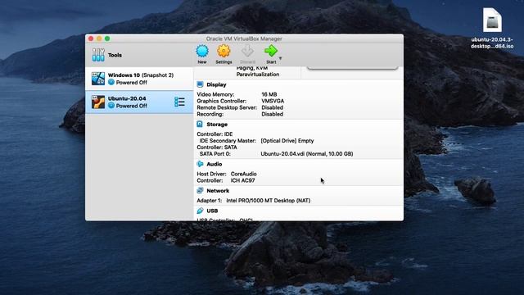Screen dimensions: 524x295
Task: Click the Video Memory 16 MB value
Action: coord(269,94)
